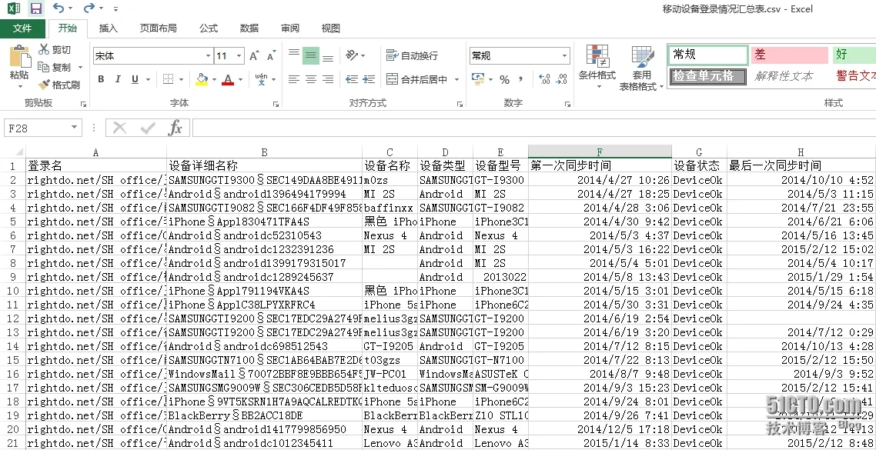Click the accounting number format icon
The image size is (876, 450).
pyautogui.click(x=478, y=79)
